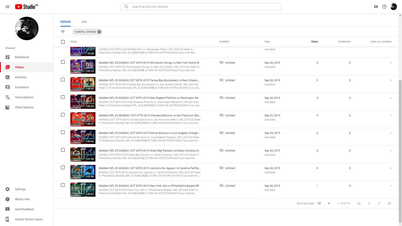Click the Settings gear icon
This screenshot has height=226, width=402.
[x=7, y=189]
